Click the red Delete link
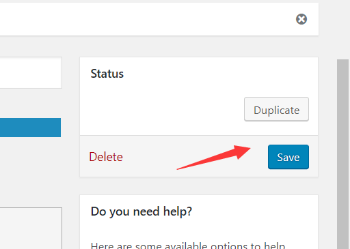This screenshot has width=350, height=249. [x=106, y=157]
